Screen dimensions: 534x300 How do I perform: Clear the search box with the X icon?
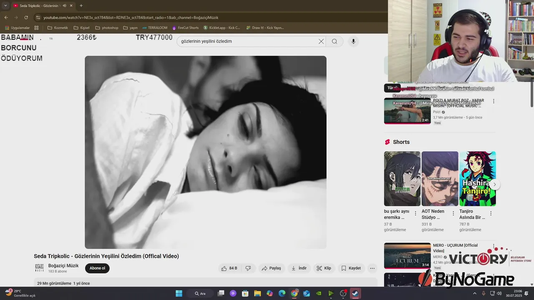[x=321, y=41]
